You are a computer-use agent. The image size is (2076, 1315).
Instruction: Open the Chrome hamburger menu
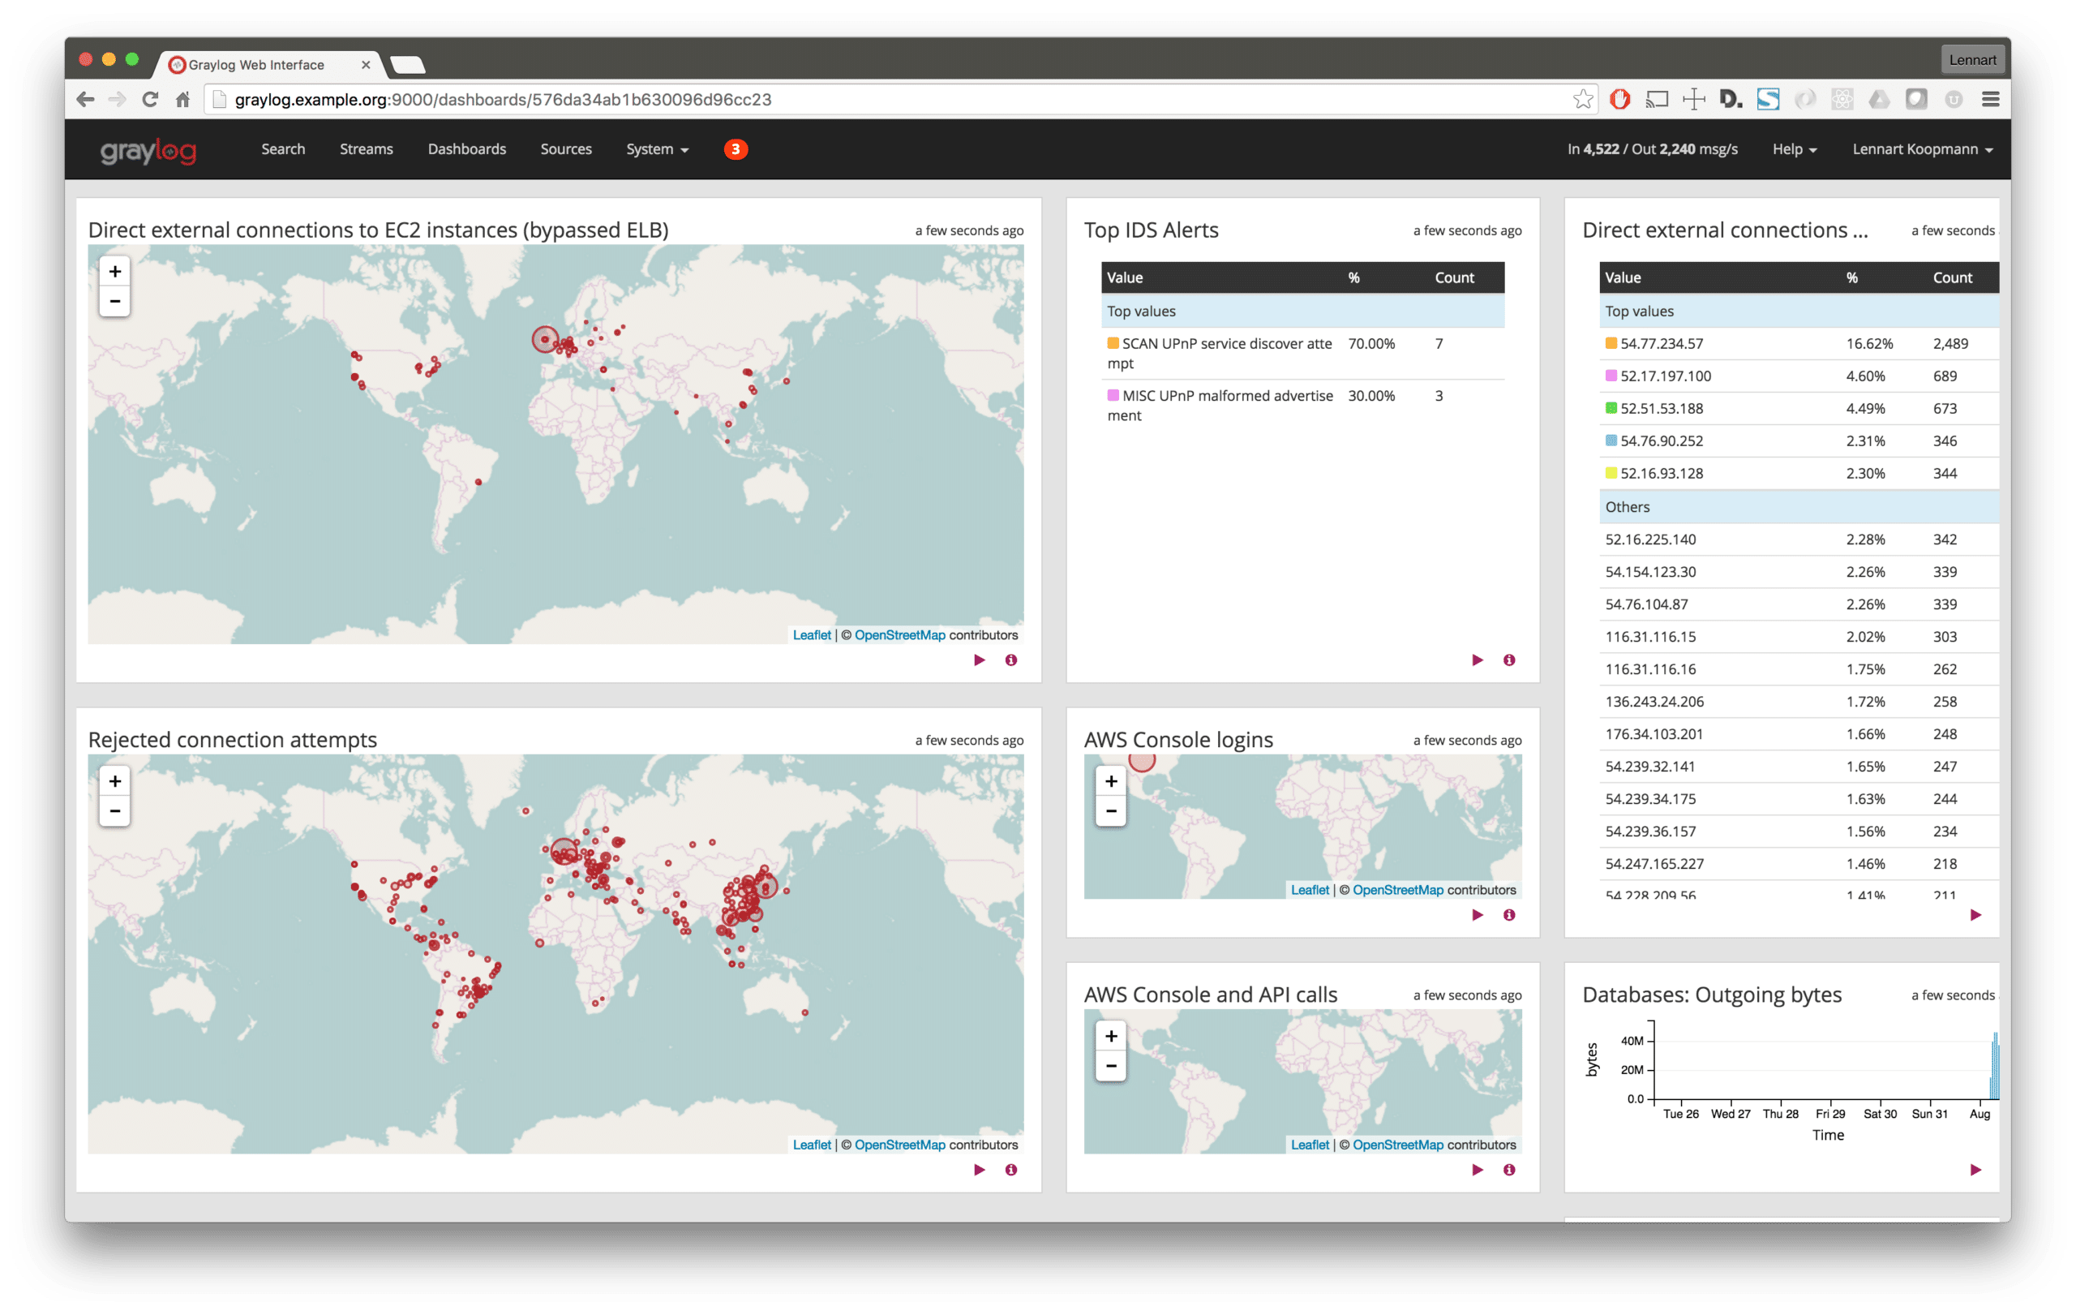click(x=1990, y=99)
